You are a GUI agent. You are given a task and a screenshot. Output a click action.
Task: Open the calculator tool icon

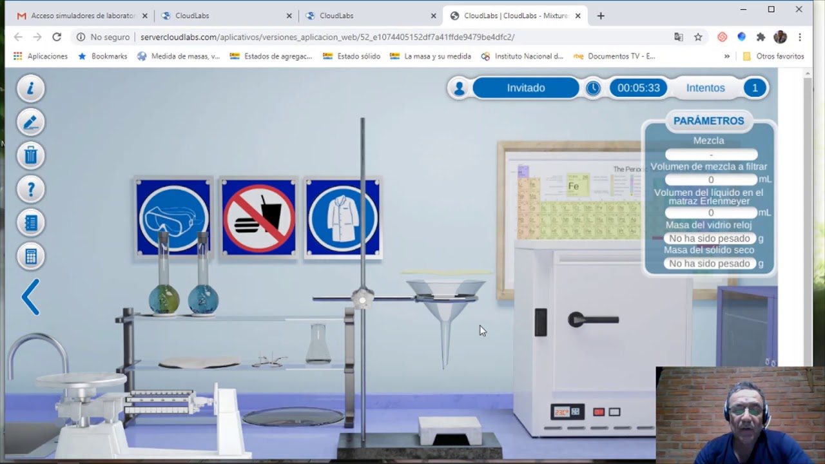pos(30,256)
